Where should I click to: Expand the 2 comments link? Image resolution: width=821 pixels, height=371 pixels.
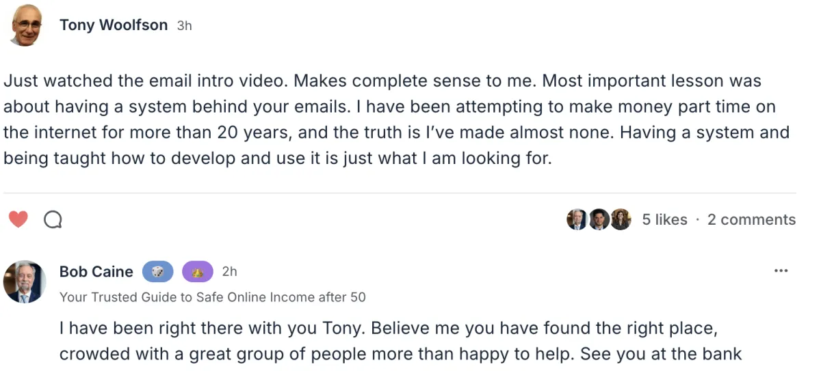pyautogui.click(x=751, y=220)
